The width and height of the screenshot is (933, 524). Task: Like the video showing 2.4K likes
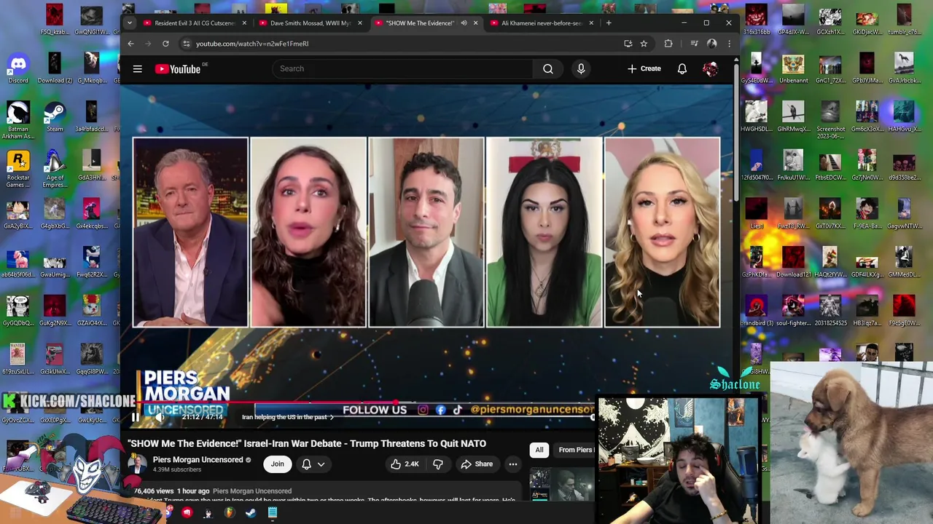tap(404, 464)
